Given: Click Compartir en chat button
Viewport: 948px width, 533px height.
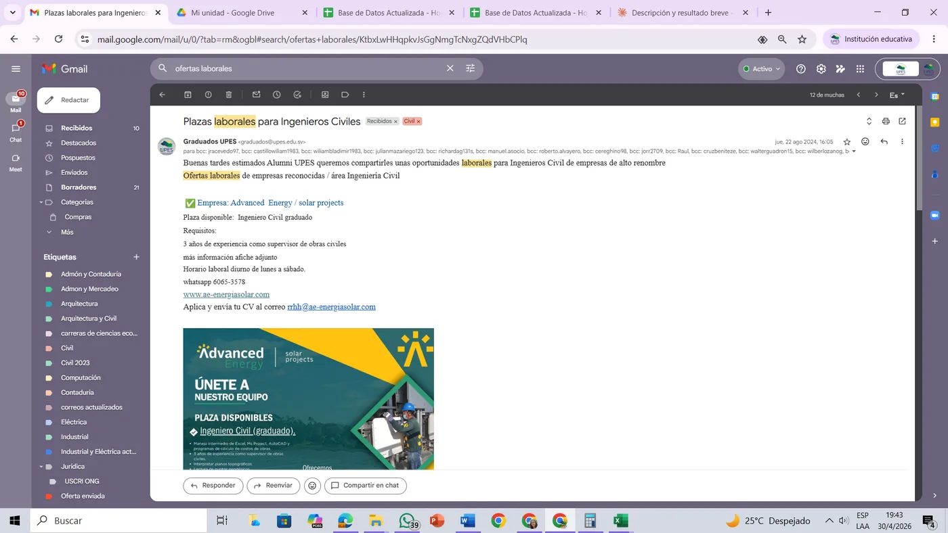Looking at the screenshot, I should point(366,486).
